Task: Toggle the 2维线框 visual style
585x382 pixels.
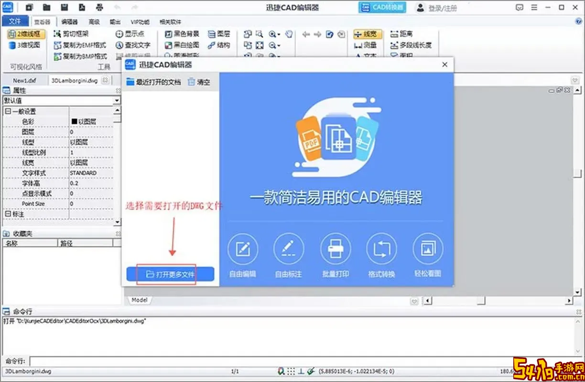Action: [27, 34]
